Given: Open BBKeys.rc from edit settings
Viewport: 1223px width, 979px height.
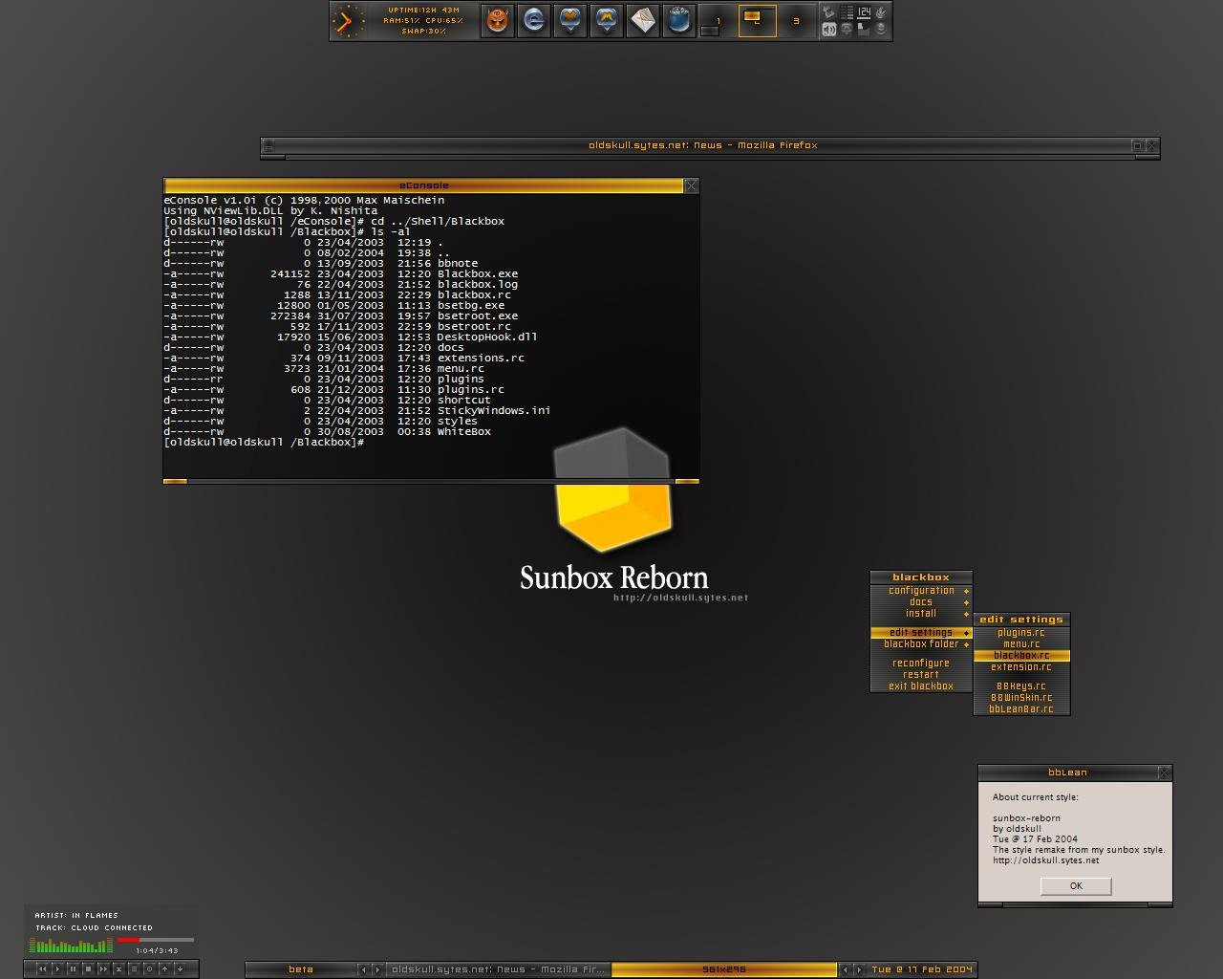Looking at the screenshot, I should point(1021,686).
